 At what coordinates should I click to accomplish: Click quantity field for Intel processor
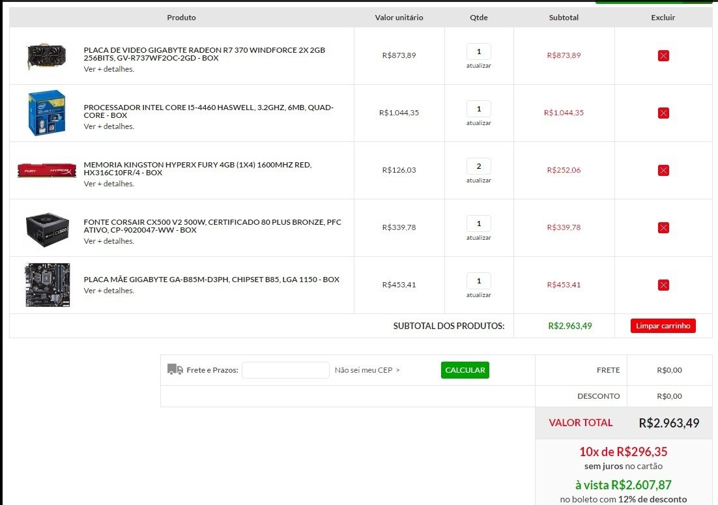tap(478, 109)
